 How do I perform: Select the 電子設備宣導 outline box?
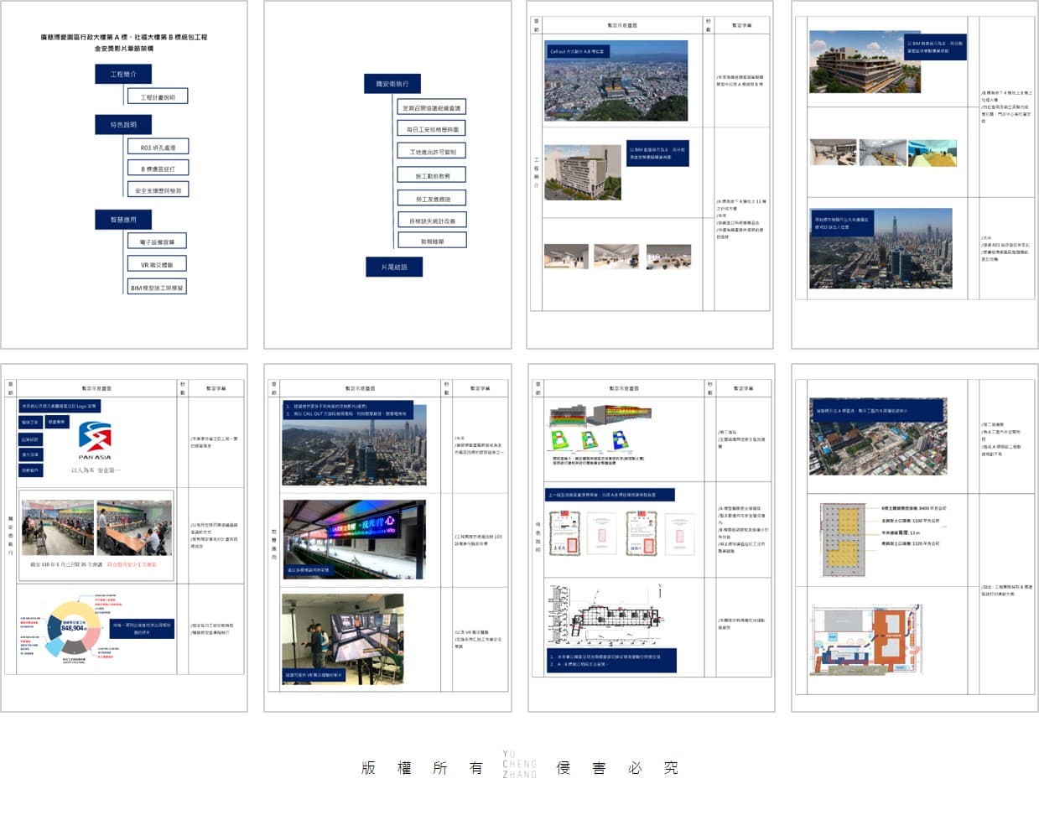(157, 241)
